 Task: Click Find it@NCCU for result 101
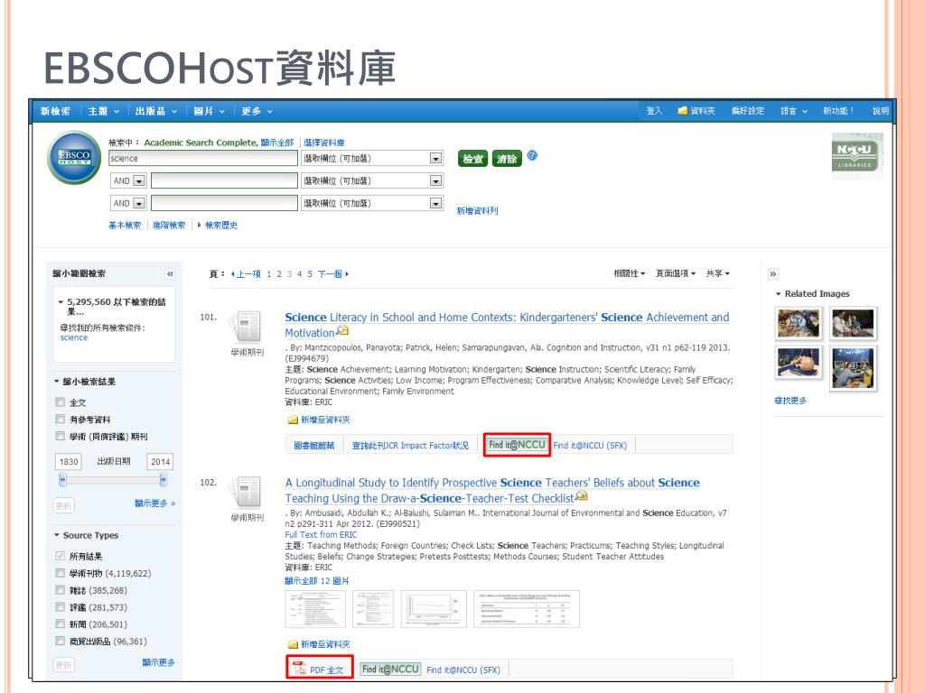pos(518,445)
